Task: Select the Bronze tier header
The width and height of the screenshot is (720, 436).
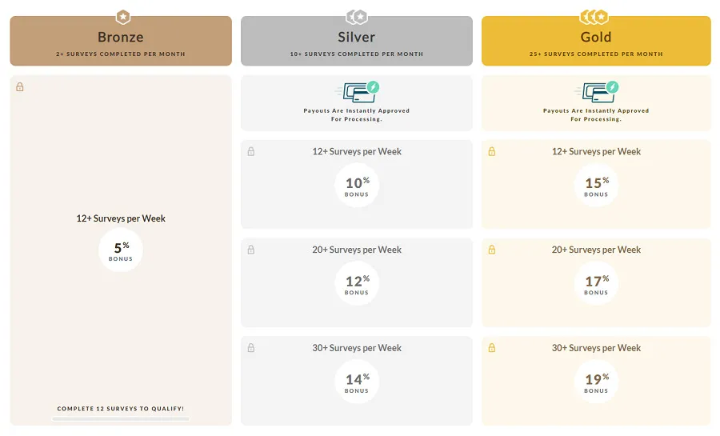Action: point(121,42)
